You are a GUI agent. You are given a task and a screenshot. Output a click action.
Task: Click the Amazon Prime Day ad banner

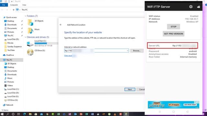173,105
